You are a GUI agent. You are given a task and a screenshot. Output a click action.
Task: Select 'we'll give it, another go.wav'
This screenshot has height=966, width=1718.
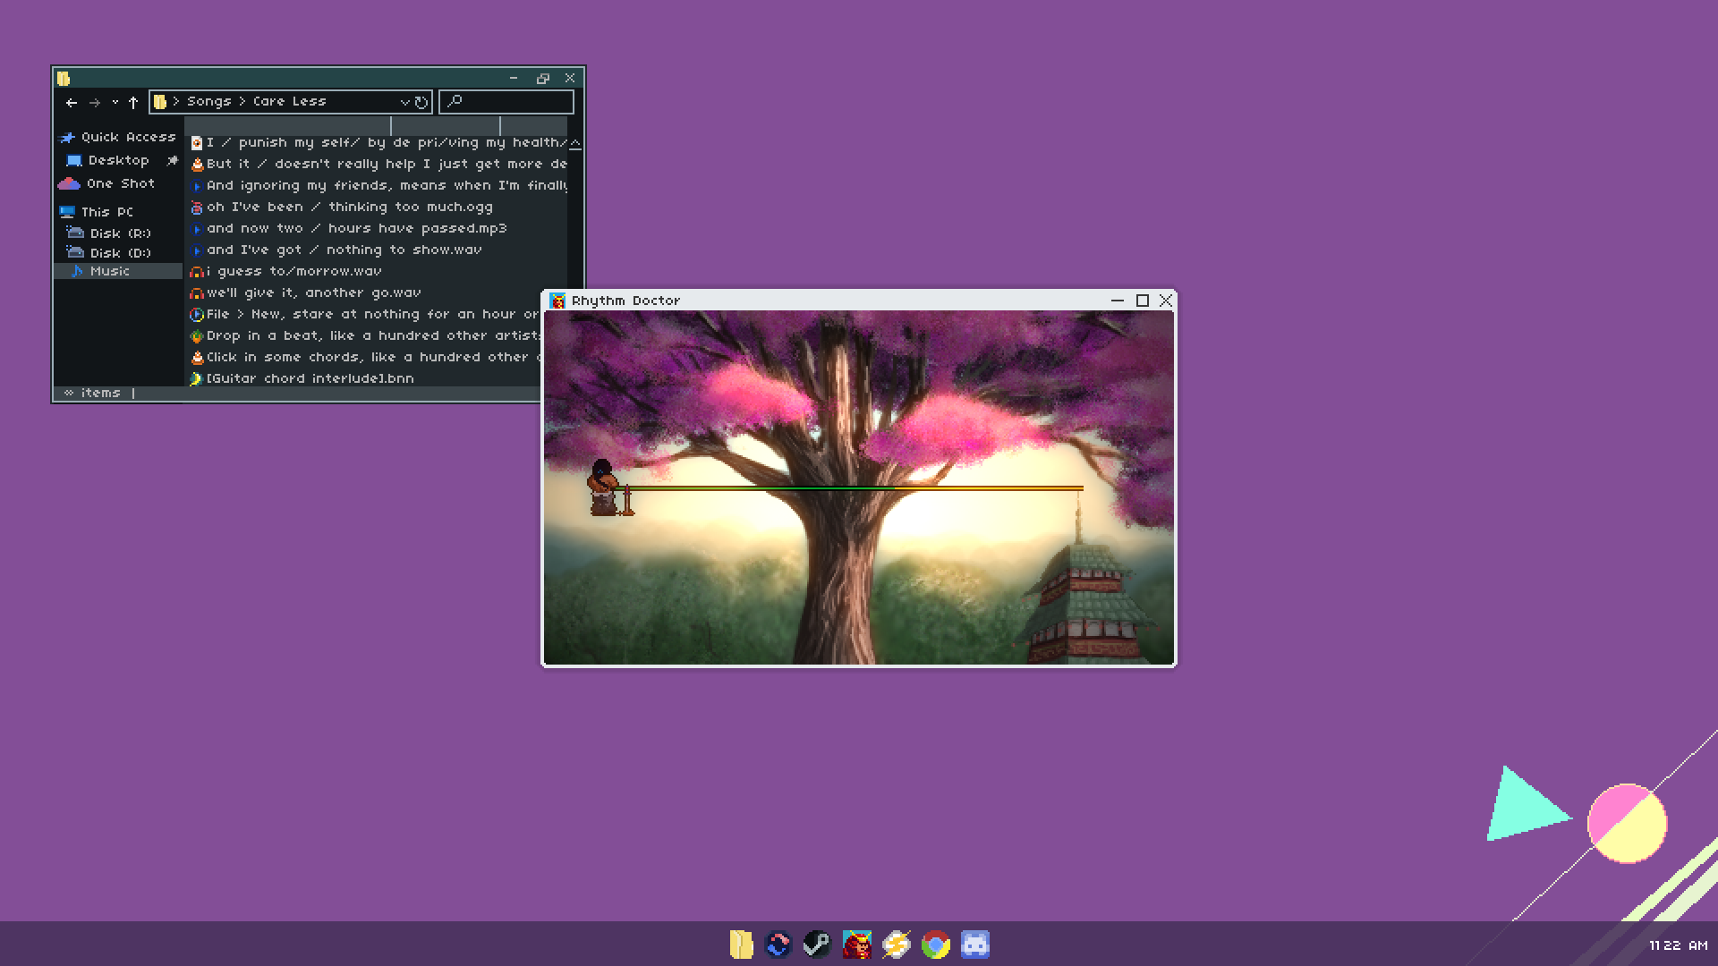(305, 292)
